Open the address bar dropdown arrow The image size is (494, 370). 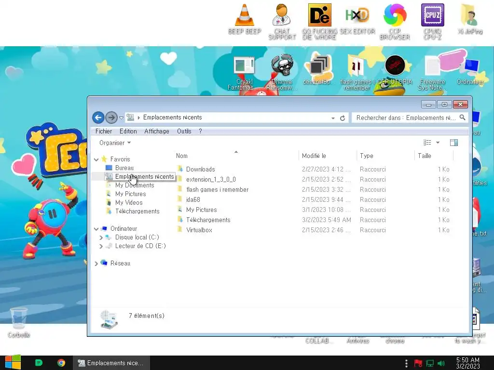pos(333,118)
